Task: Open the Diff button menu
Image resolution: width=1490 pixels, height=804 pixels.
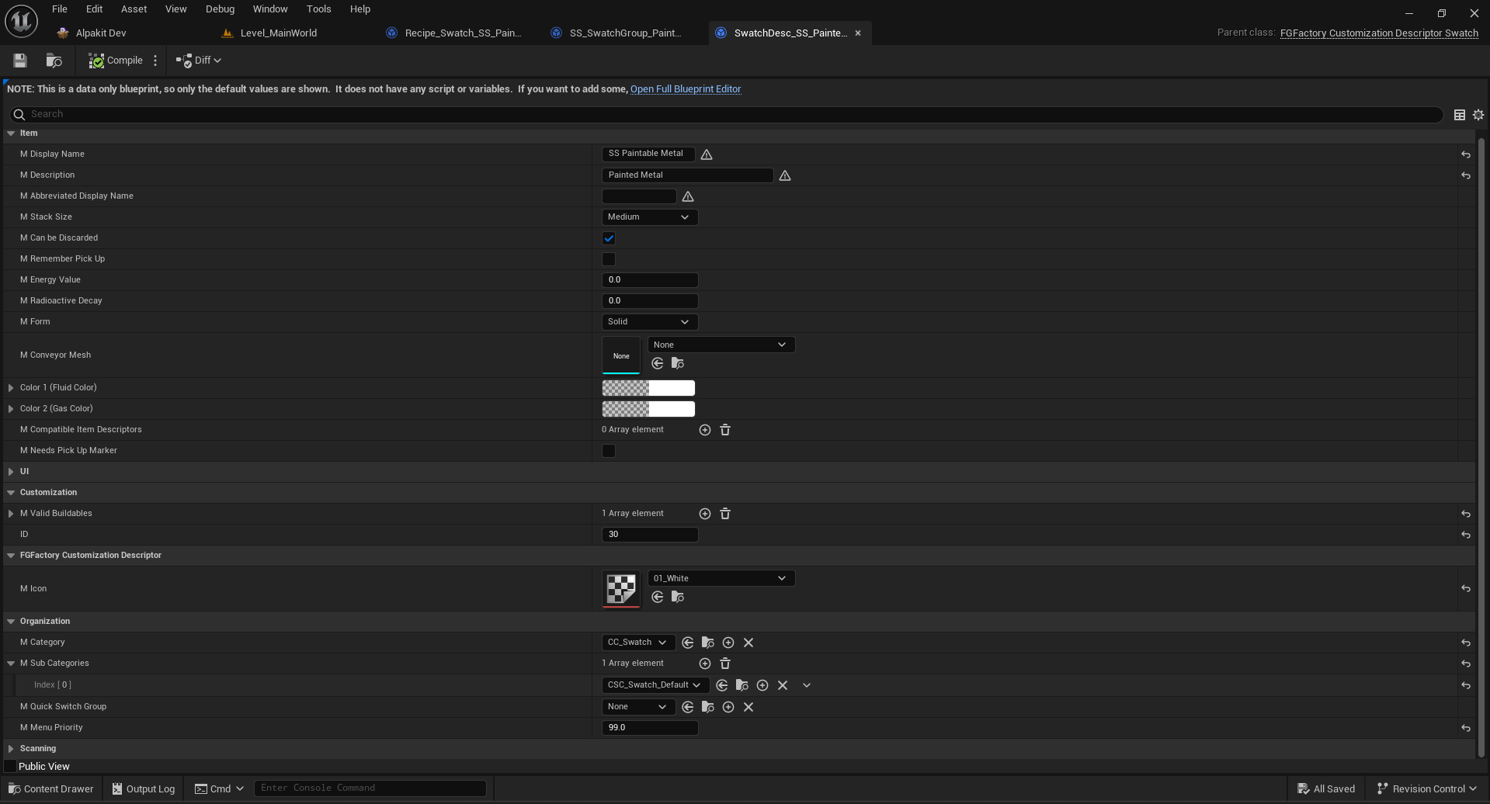Action: click(199, 61)
